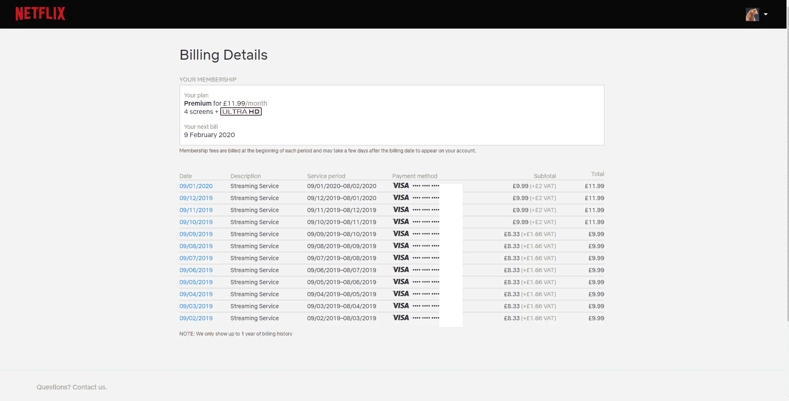The height and width of the screenshot is (401, 789).
Task: Click the Billing Details heading
Action: point(223,55)
